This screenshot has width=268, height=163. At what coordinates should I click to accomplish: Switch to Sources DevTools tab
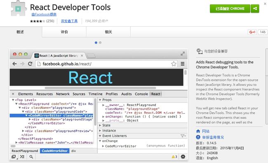79,94
